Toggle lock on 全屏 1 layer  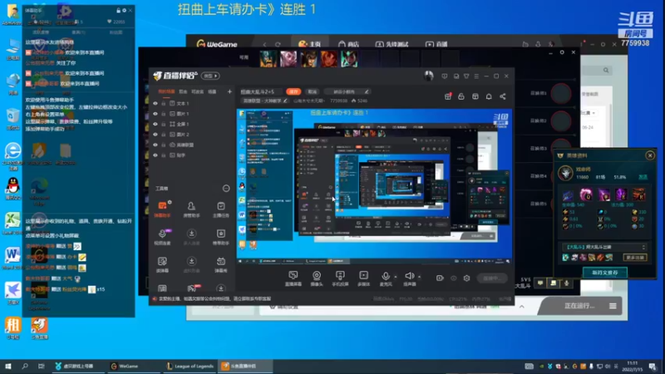(x=163, y=124)
